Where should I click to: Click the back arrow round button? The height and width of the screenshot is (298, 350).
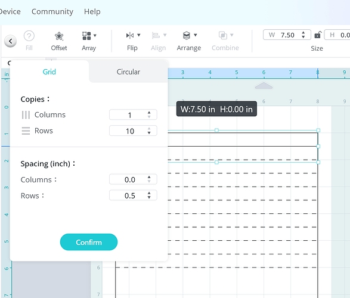10,41
